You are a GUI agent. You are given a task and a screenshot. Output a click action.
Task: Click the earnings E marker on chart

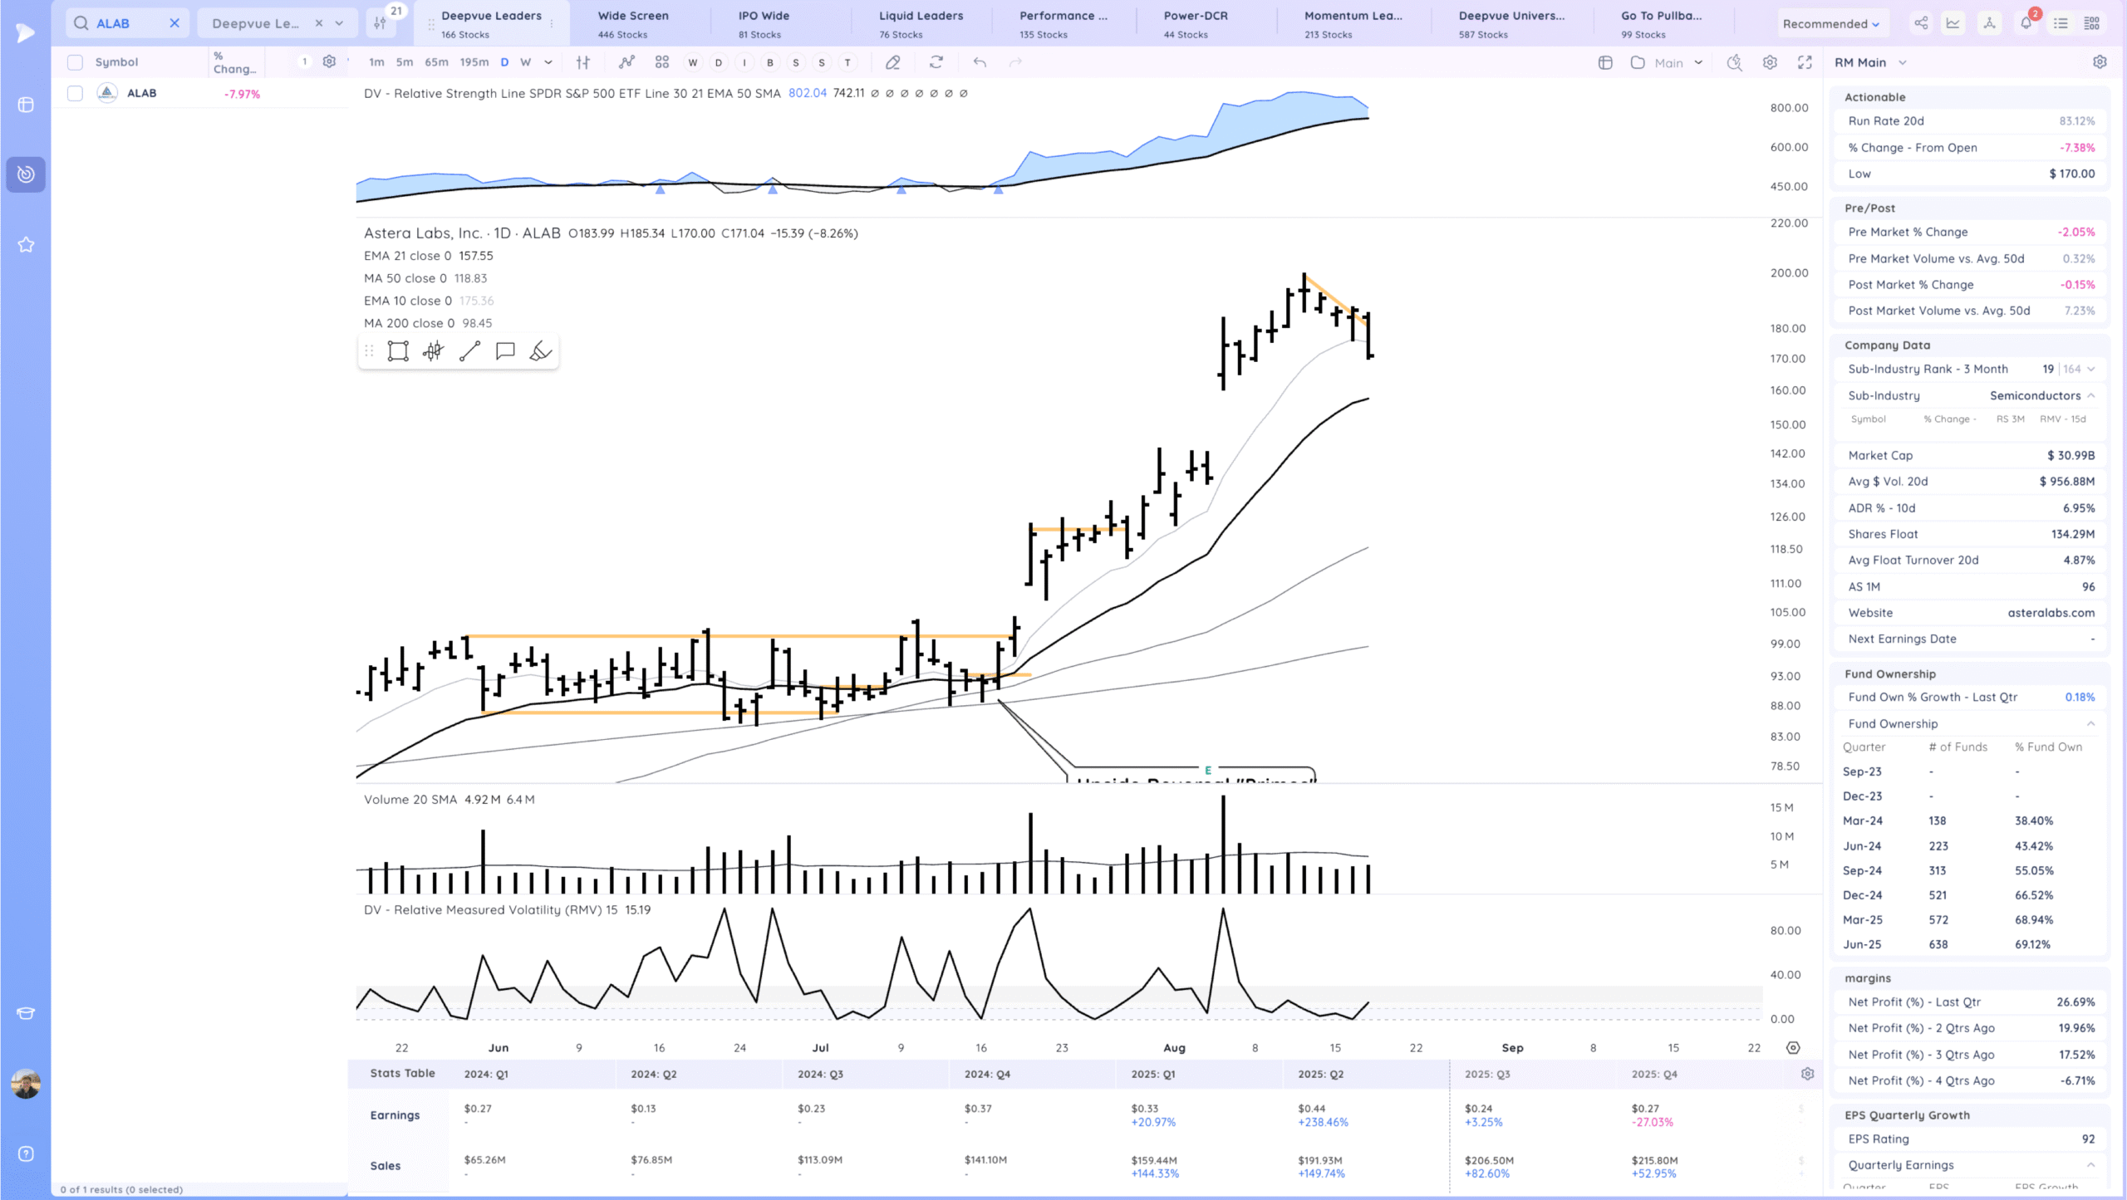click(x=1207, y=771)
